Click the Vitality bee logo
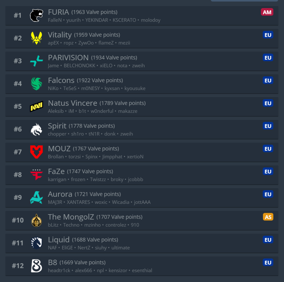This screenshot has width=284, height=282. tap(36, 38)
